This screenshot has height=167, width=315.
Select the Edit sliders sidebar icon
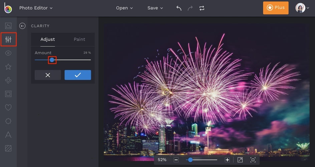[x=8, y=39]
